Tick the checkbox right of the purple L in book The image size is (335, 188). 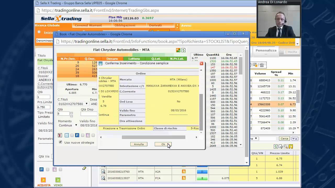click(93, 135)
